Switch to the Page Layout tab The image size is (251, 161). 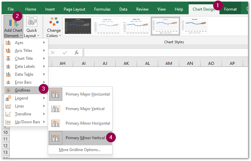click(75, 9)
